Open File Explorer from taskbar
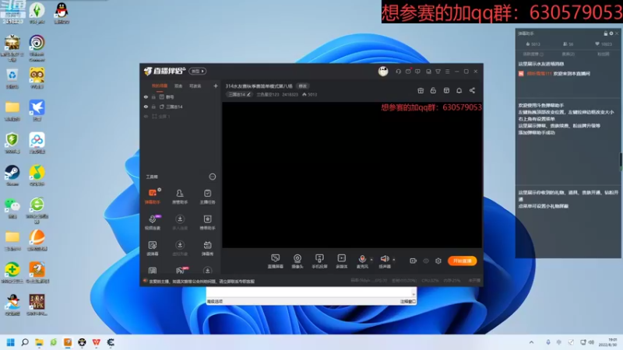 pos(39,342)
